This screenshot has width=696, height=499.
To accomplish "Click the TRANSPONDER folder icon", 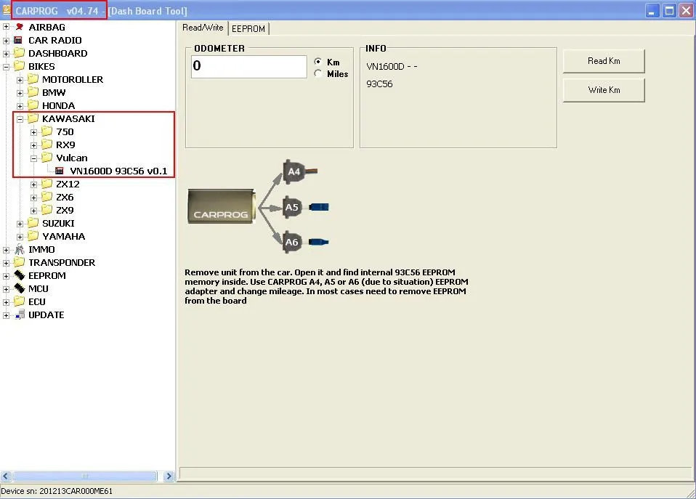I will 19,262.
